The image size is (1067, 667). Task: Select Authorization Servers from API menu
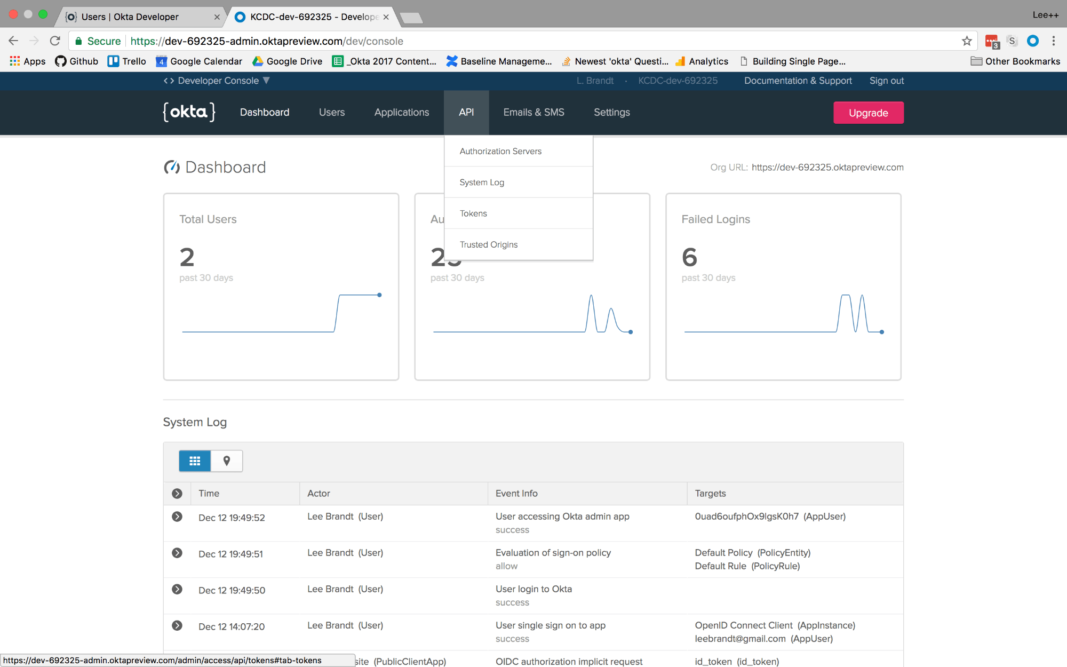pyautogui.click(x=500, y=150)
